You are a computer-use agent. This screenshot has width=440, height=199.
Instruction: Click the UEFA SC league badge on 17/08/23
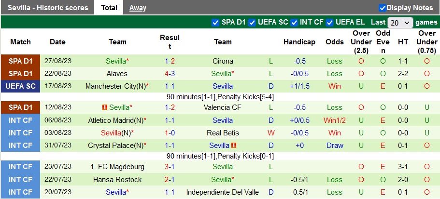click(x=21, y=86)
